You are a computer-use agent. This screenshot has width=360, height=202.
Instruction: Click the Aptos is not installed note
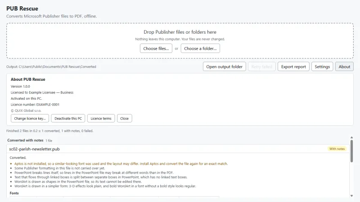121,164
